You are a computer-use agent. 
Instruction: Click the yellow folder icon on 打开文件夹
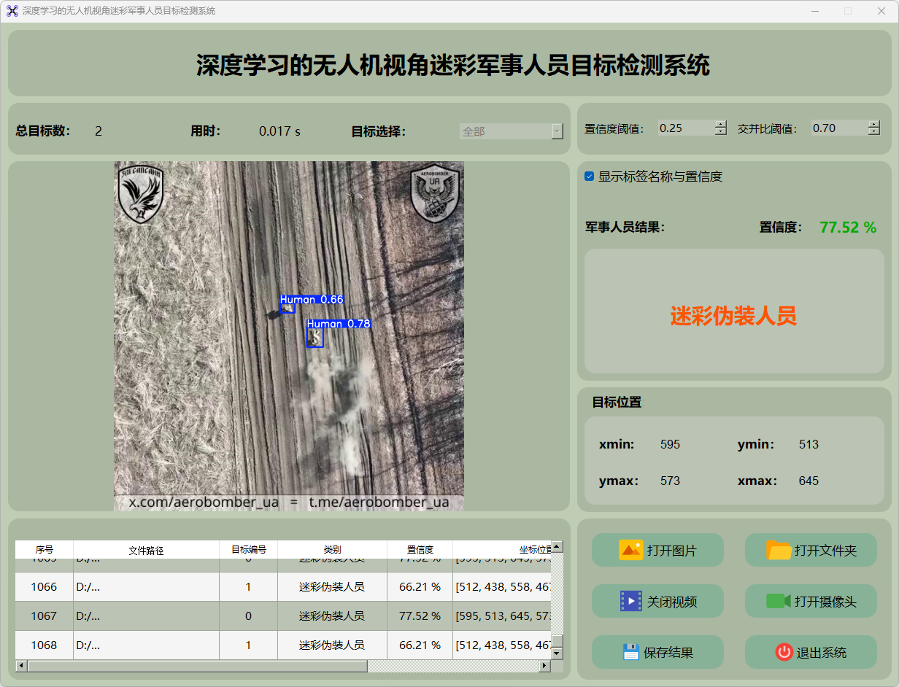click(779, 550)
